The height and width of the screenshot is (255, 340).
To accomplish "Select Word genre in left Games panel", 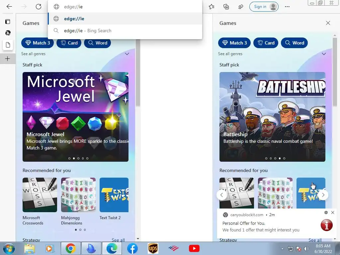I will point(97,43).
